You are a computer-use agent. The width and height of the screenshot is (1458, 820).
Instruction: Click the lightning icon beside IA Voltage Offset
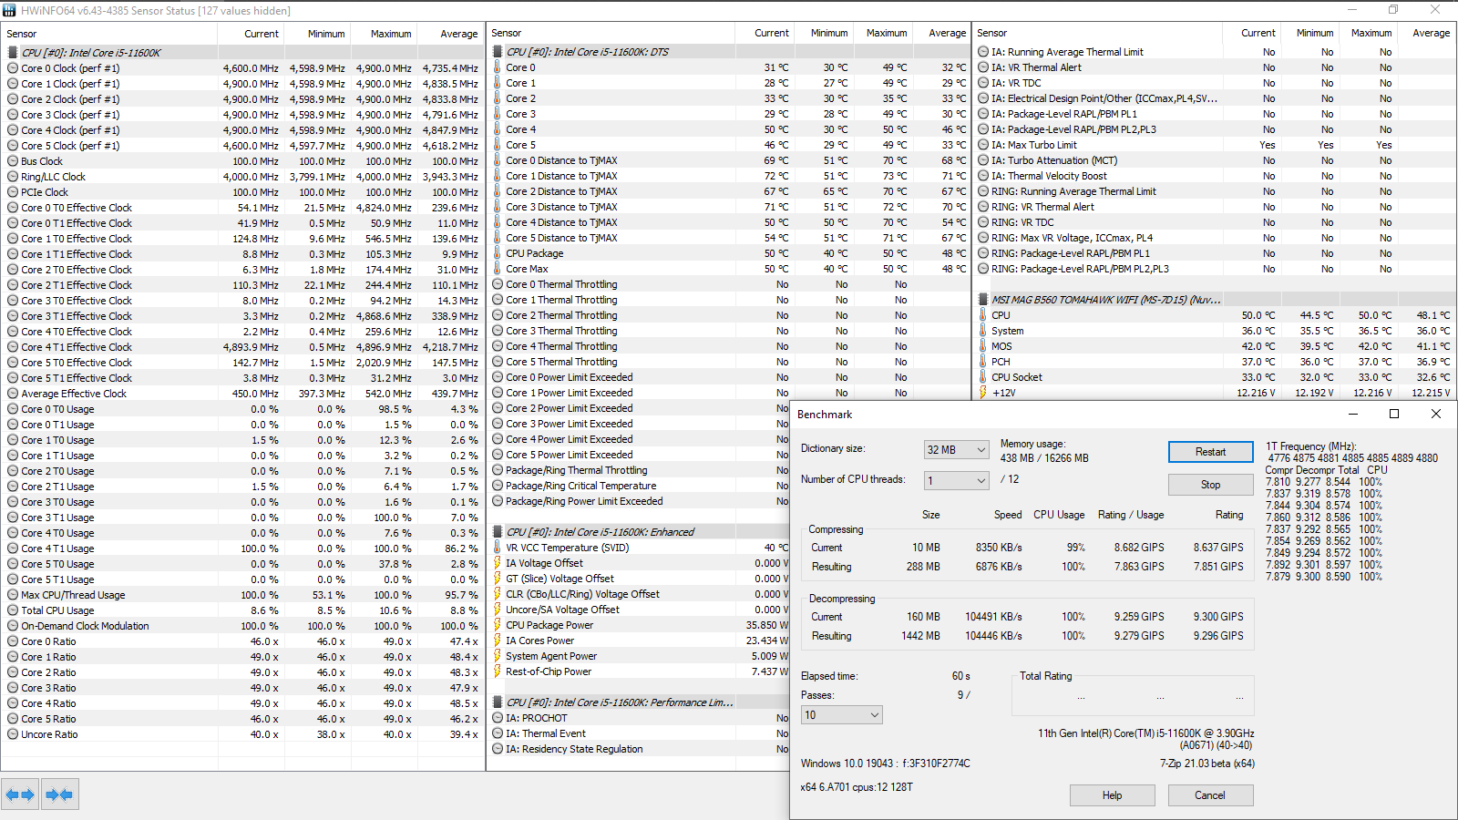click(498, 563)
